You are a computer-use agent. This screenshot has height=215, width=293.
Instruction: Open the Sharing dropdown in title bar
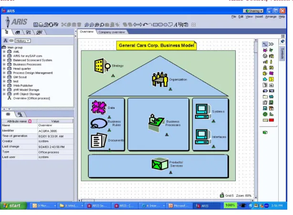(x=253, y=11)
